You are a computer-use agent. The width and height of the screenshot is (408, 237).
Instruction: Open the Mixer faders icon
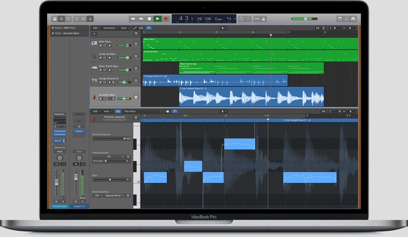coord(84,19)
